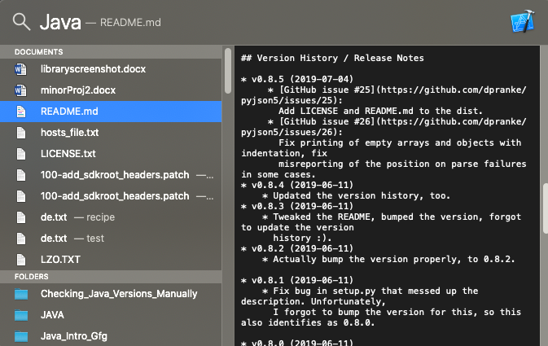The image size is (548, 346).
Task: Click the v0.8.5 (2019-07-04) line in preview
Action: (x=297, y=79)
